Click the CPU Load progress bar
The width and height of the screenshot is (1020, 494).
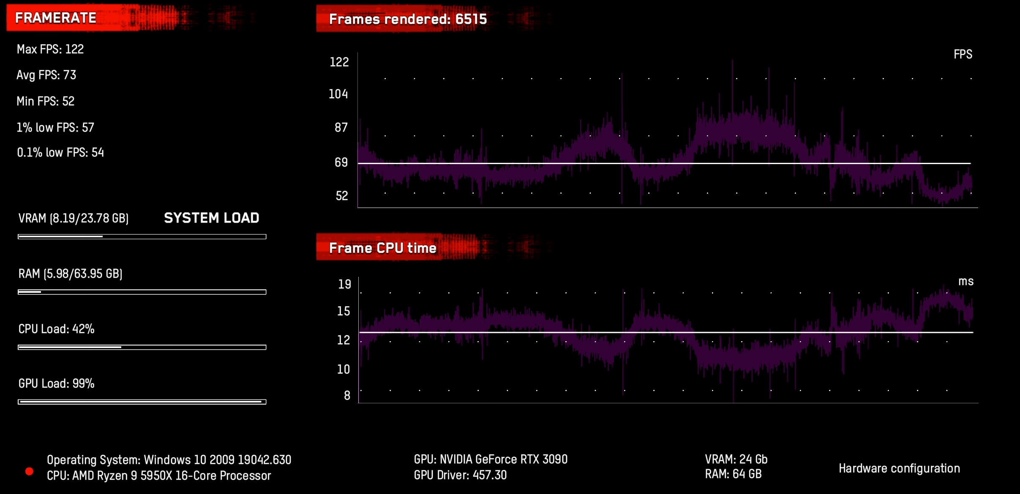click(142, 347)
